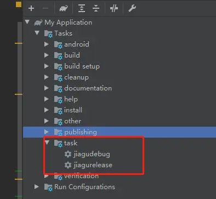Click the publishing folder icon
This screenshot has height=199, width=216.
tap(58, 133)
